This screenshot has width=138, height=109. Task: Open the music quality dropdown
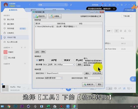pos(59,64)
